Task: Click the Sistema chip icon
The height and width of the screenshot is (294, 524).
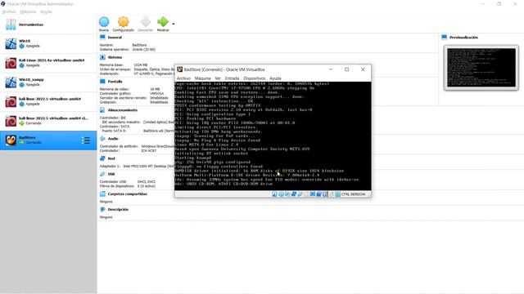Action: (102, 57)
